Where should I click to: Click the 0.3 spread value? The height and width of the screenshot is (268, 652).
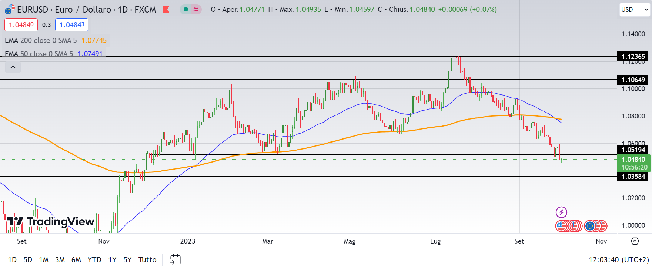coord(46,25)
